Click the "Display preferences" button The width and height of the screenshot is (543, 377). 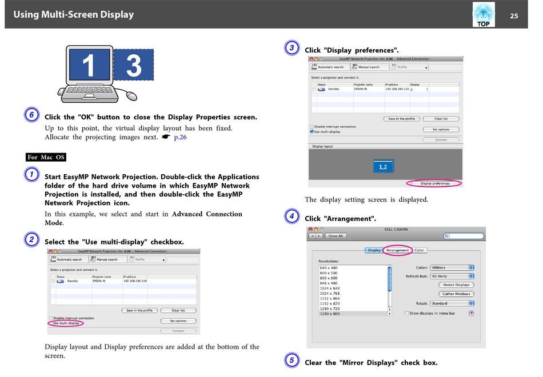coord(435,183)
